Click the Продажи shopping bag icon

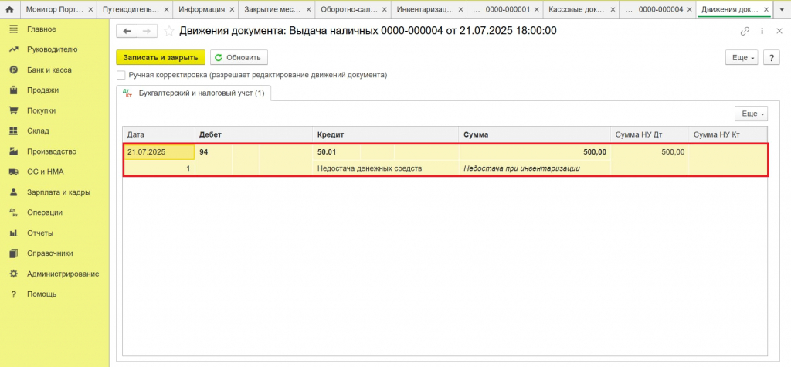tap(14, 90)
